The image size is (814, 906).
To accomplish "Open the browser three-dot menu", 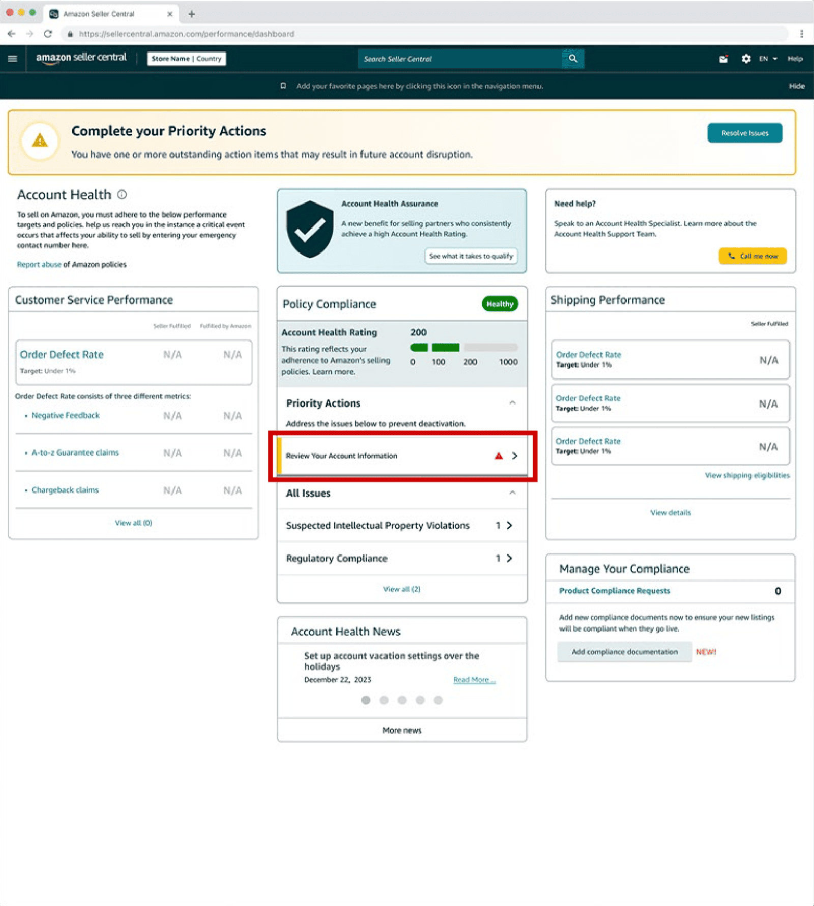I will tap(802, 34).
